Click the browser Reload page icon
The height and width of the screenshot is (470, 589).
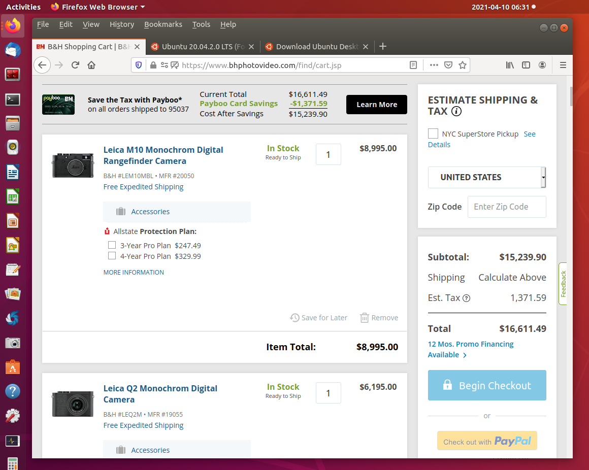pyautogui.click(x=75, y=65)
